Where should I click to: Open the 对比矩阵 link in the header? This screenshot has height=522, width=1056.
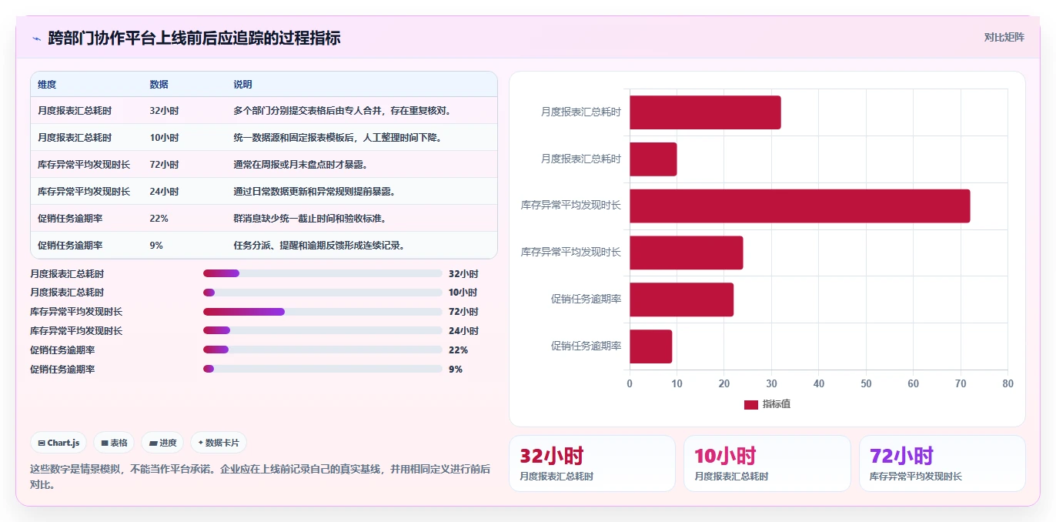pyautogui.click(x=1004, y=37)
